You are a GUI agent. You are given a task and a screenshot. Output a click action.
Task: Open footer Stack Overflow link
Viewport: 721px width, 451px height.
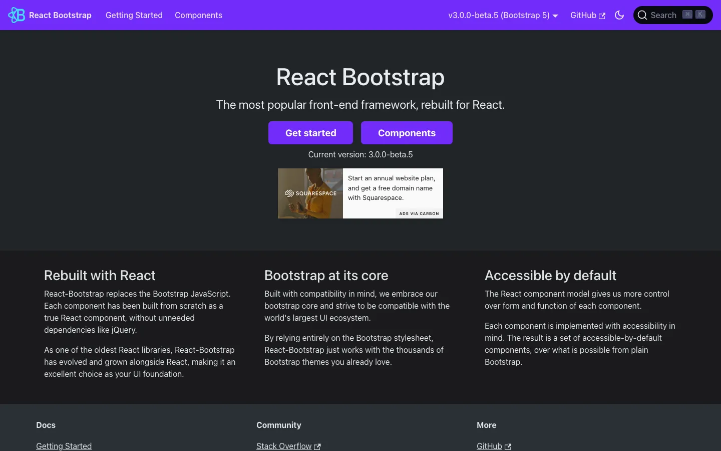click(x=288, y=446)
